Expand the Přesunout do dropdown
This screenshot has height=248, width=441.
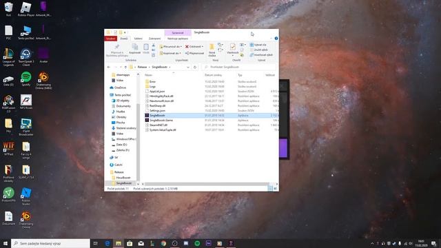click(x=181, y=47)
